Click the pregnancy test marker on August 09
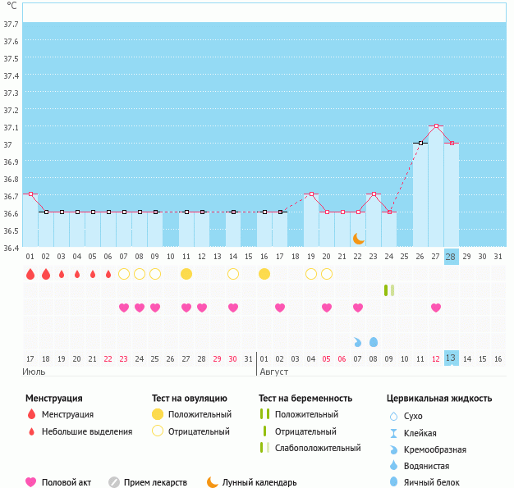 [x=389, y=290]
